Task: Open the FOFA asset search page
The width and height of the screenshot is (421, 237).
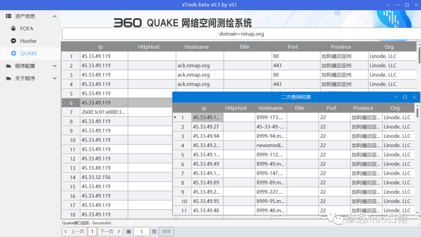Action: pyautogui.click(x=27, y=28)
